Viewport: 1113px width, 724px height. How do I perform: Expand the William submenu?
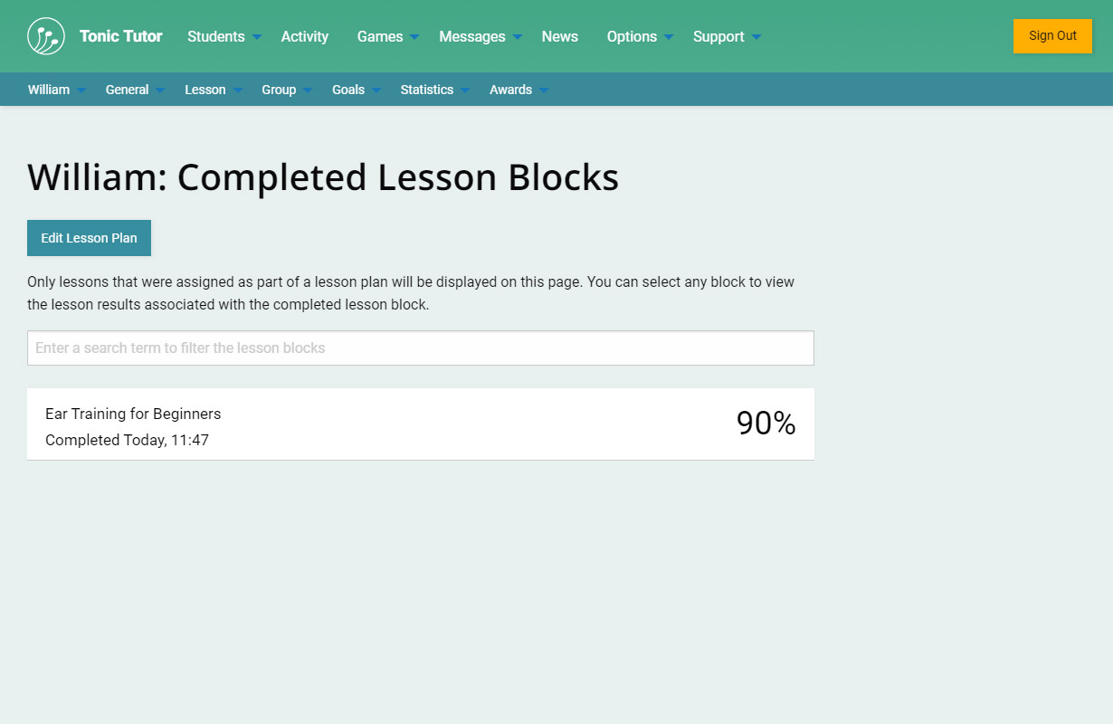tap(56, 90)
